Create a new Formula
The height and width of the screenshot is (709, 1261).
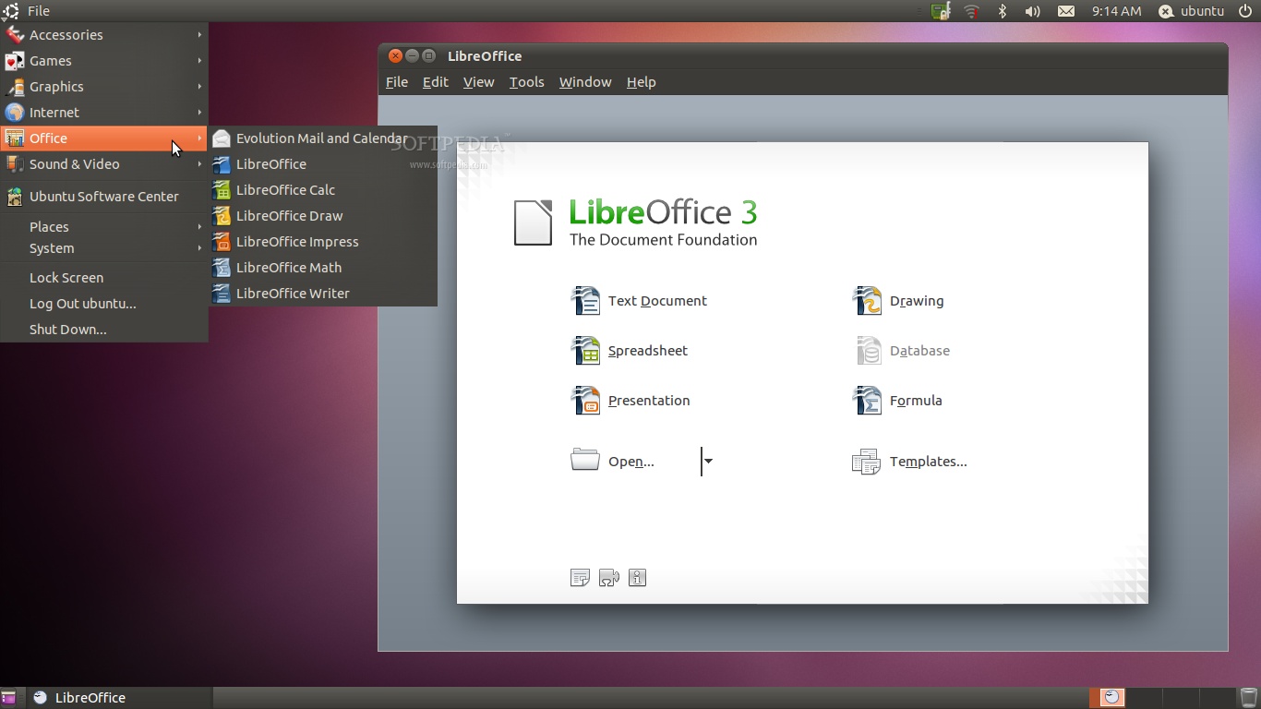pos(896,401)
